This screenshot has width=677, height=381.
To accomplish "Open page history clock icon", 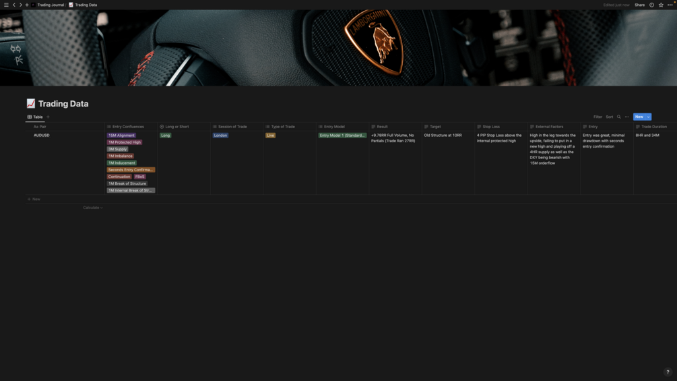I will pyautogui.click(x=651, y=5).
